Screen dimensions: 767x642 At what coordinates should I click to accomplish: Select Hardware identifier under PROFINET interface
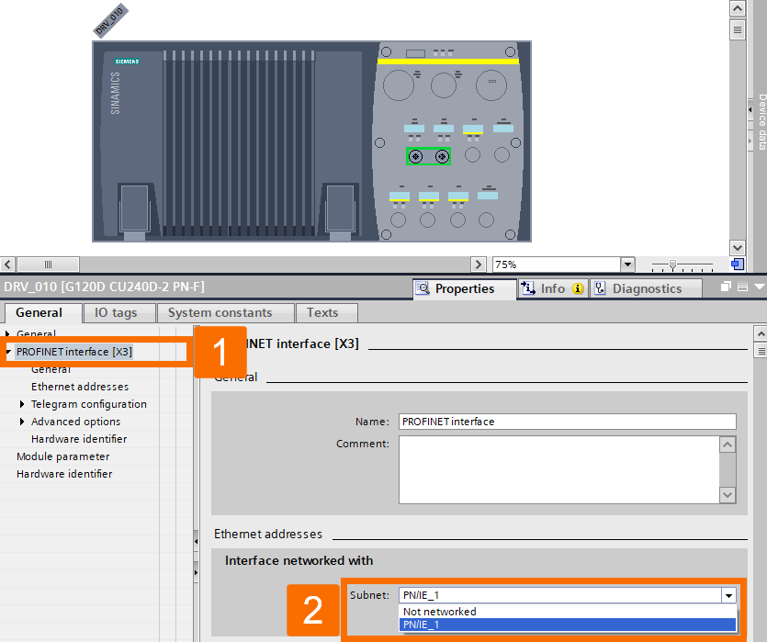coord(79,439)
